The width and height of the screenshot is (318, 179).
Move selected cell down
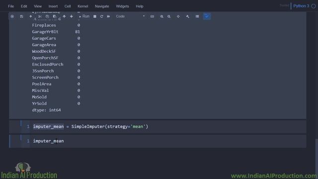[x=72, y=16]
